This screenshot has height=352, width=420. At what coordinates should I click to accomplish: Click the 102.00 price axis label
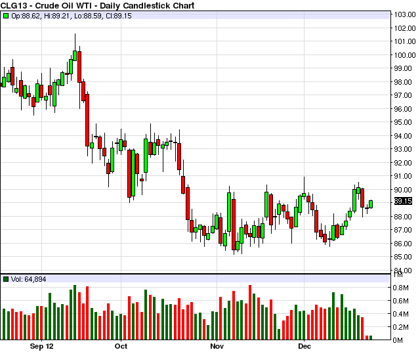405,28
